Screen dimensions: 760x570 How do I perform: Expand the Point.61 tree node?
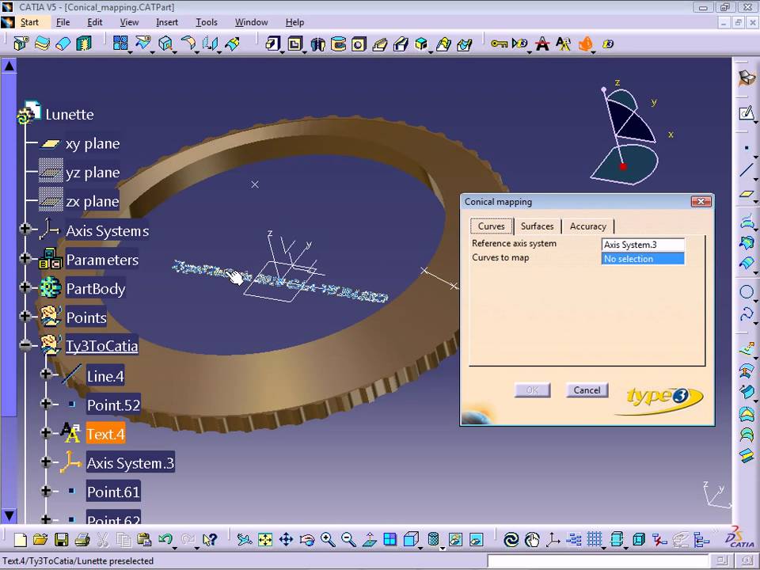46,491
